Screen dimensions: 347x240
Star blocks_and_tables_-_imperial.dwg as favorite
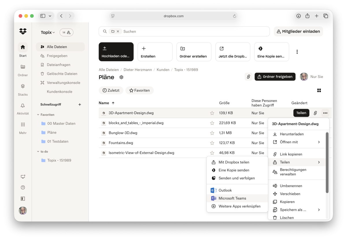(212, 123)
